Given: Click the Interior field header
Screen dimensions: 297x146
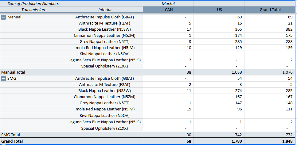Looking at the screenshot, I should tap(105, 10).
